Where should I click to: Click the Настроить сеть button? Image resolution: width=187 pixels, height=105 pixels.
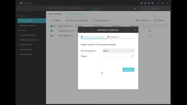point(143,20)
